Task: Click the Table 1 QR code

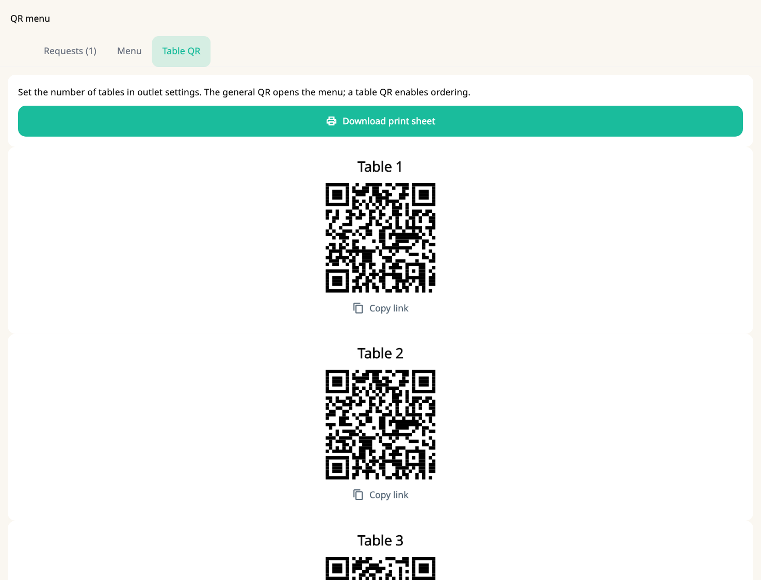Action: (380, 238)
